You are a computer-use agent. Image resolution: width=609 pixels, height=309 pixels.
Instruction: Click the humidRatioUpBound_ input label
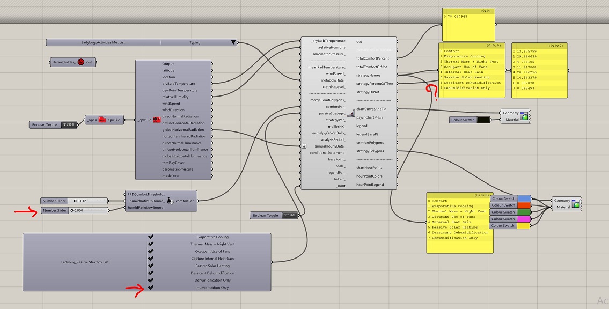(146, 201)
